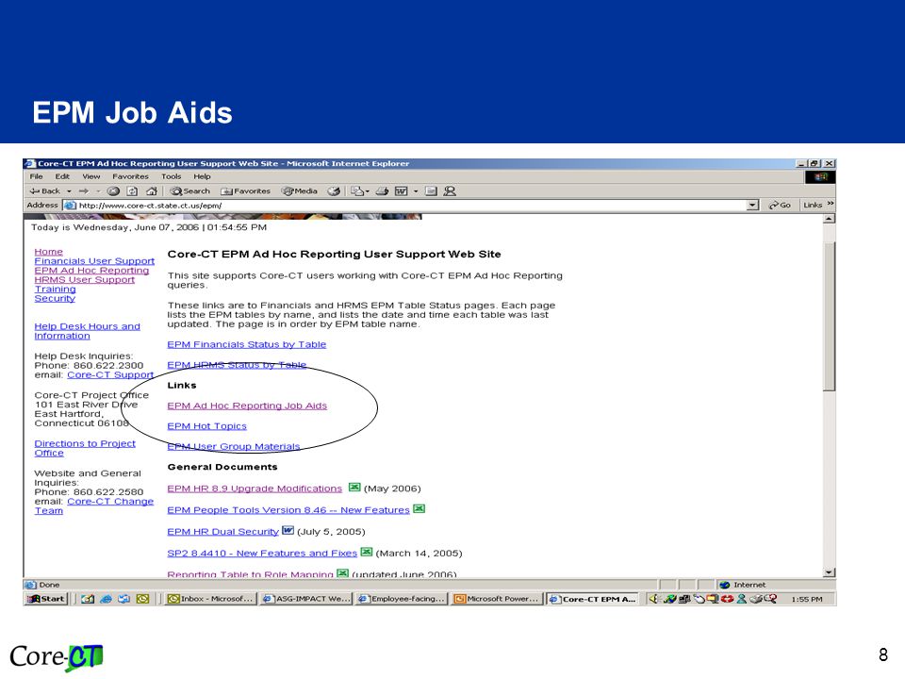The width and height of the screenshot is (905, 679).
Task: Open SP2 8.4410 New Features and Fixes link
Action: click(262, 554)
